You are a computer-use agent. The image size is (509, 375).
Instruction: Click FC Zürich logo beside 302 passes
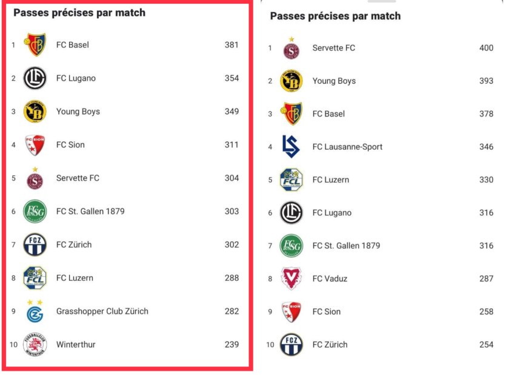point(35,245)
